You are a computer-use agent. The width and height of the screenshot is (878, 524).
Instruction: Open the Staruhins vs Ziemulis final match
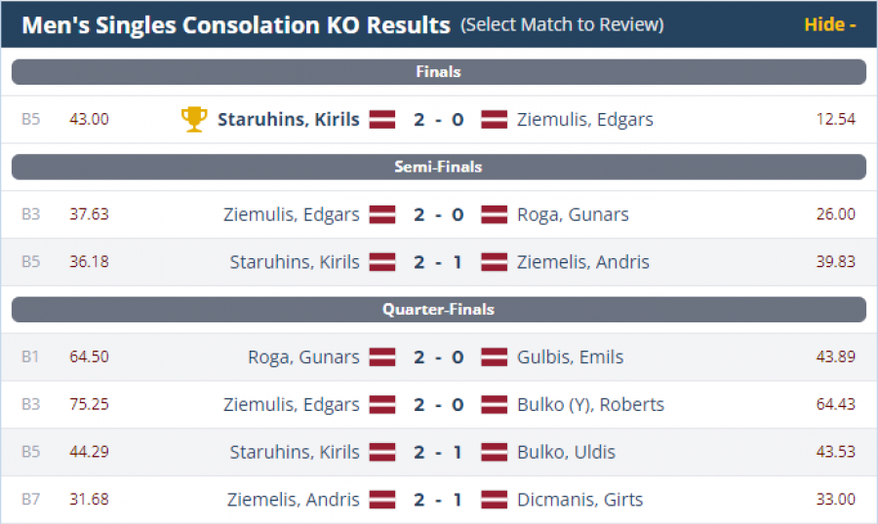438,120
